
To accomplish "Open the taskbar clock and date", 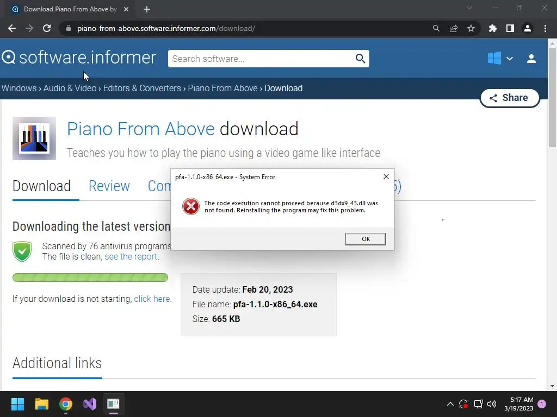I will point(519,404).
